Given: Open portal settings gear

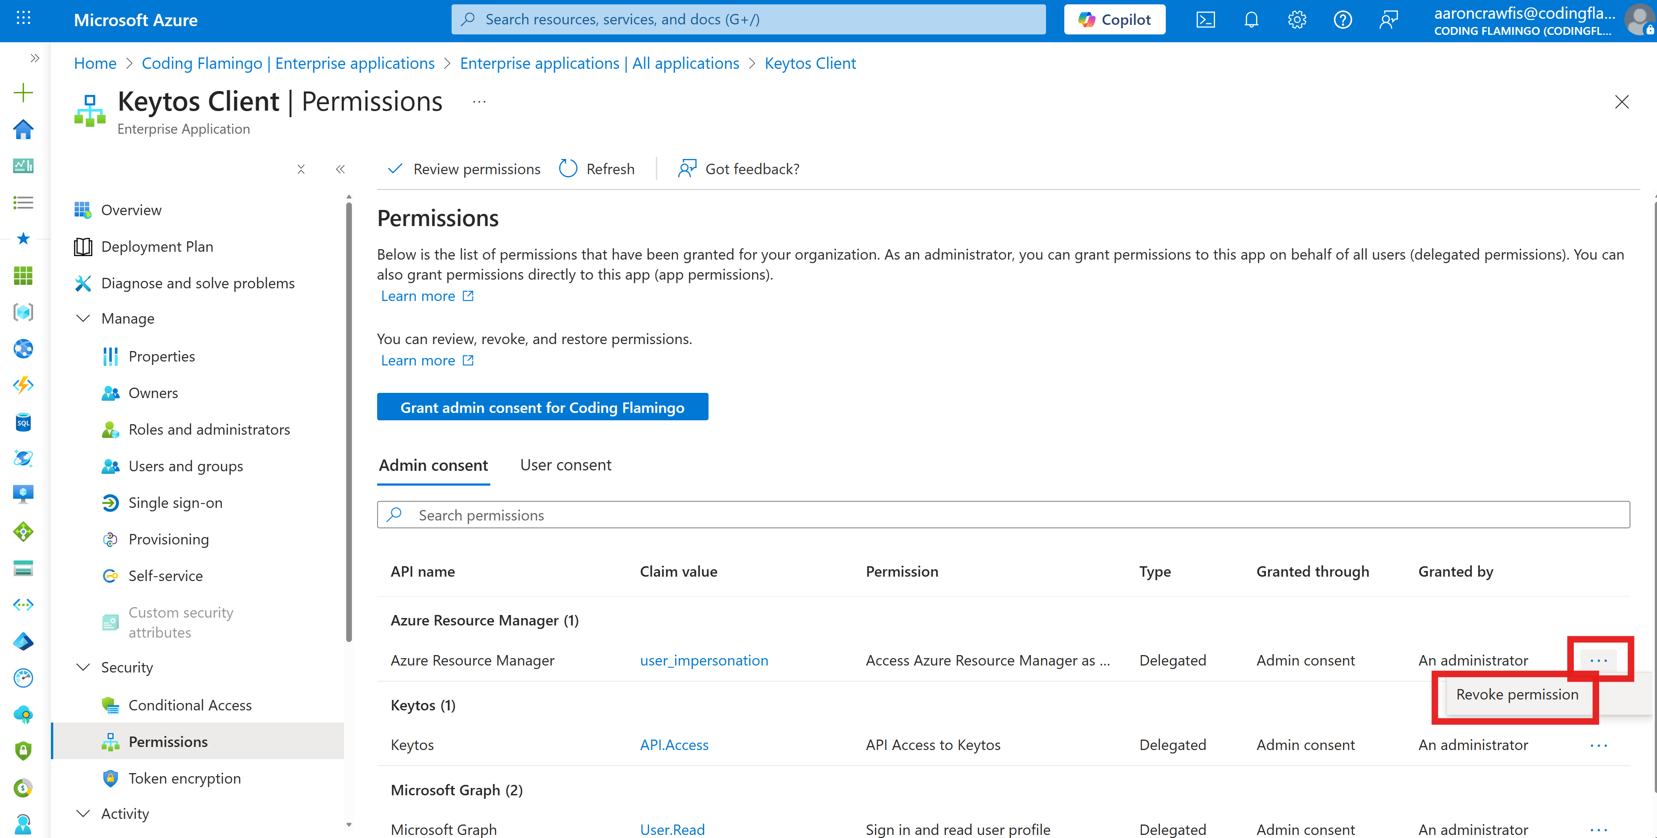Looking at the screenshot, I should click(x=1297, y=19).
